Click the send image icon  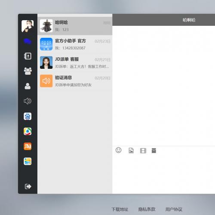pyautogui.click(x=131, y=150)
